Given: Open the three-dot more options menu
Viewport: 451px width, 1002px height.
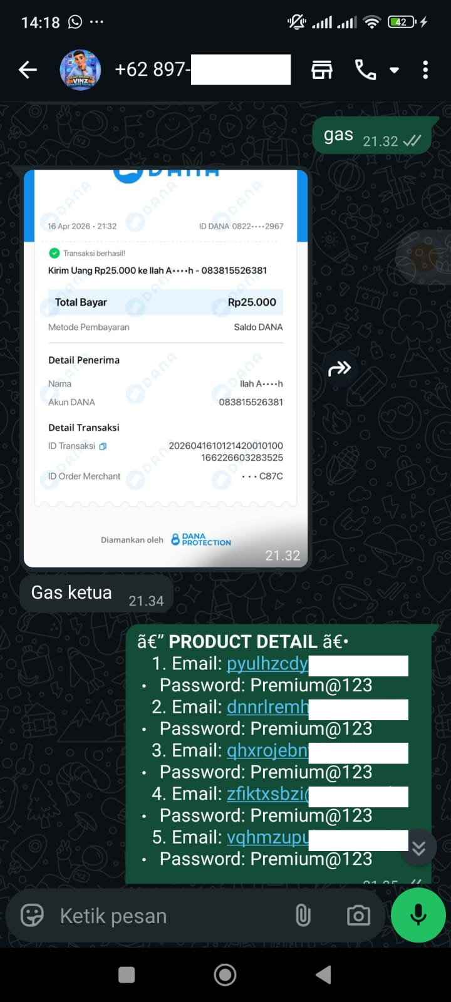Looking at the screenshot, I should tap(425, 70).
